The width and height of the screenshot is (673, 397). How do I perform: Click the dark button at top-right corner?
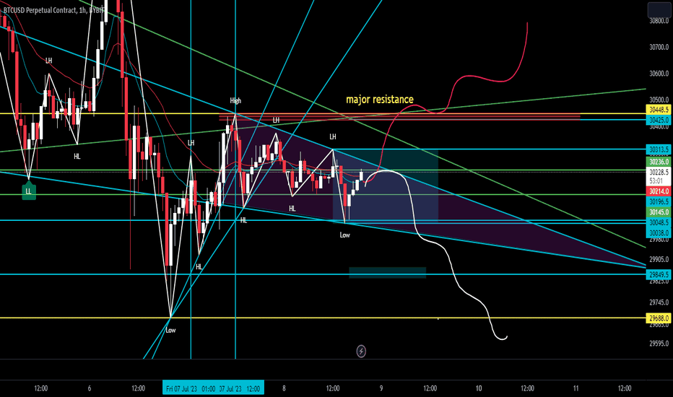coord(659,9)
